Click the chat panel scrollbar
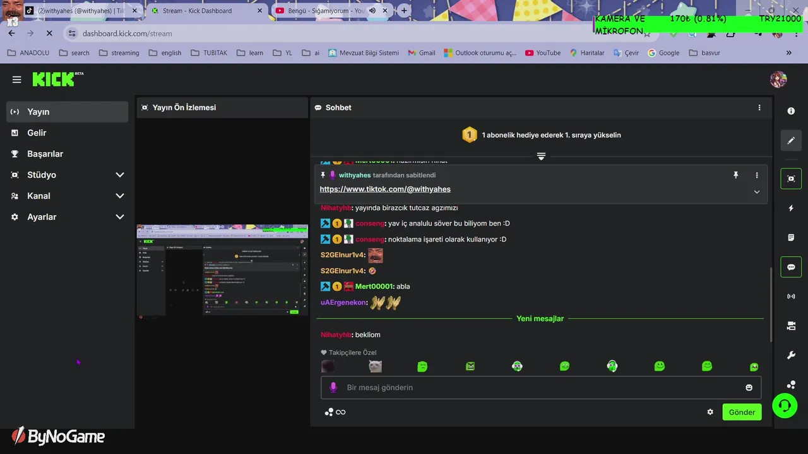 pos(770,305)
